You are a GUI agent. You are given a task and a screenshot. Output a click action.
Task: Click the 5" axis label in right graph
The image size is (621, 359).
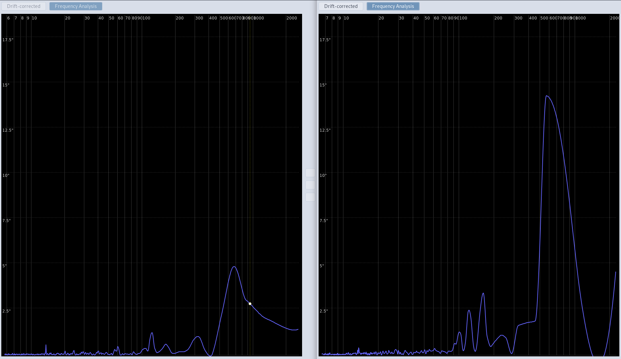coord(322,266)
